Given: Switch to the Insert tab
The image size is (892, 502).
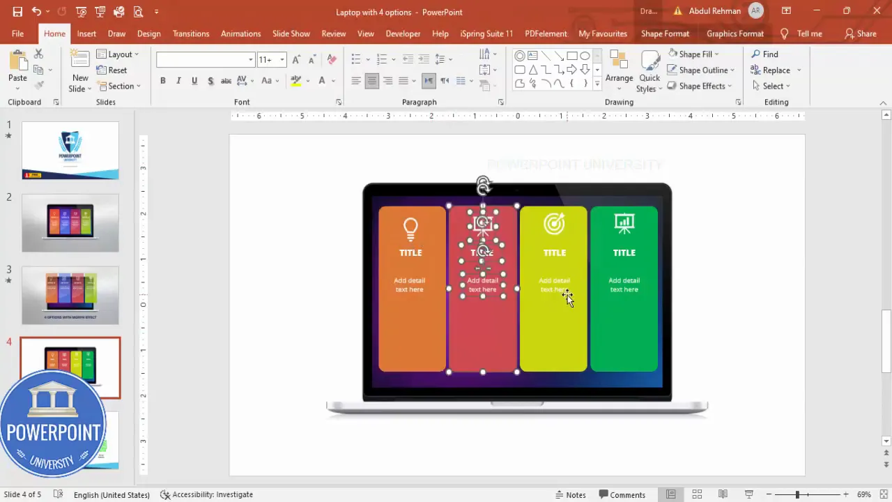Looking at the screenshot, I should [86, 33].
